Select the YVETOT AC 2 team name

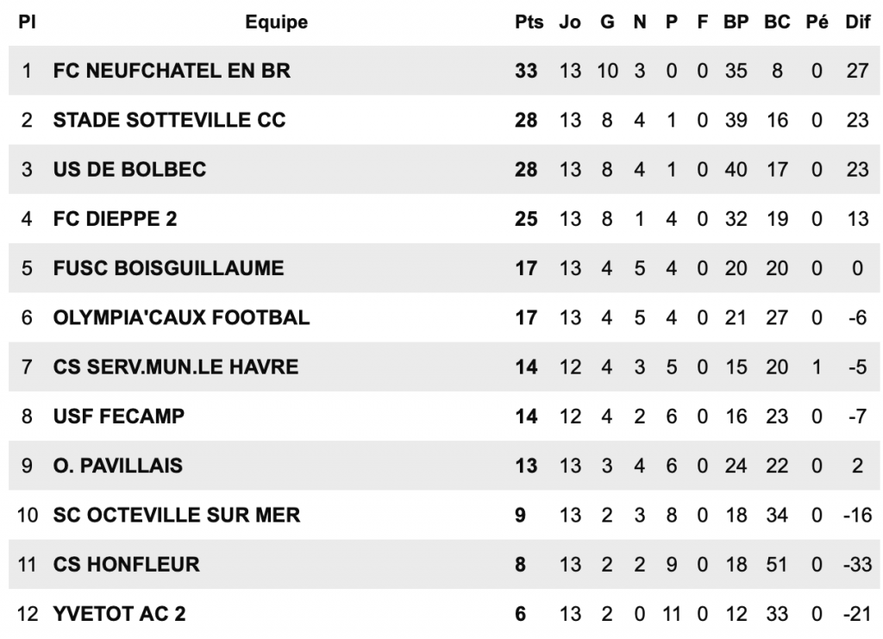[119, 614]
